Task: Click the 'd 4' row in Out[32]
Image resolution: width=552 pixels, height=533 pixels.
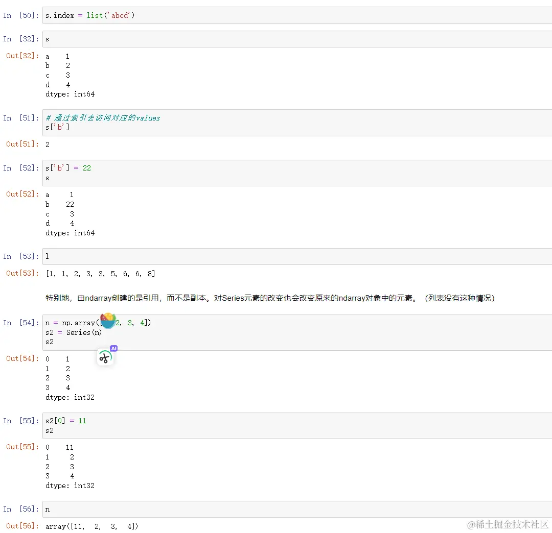Action: point(58,85)
